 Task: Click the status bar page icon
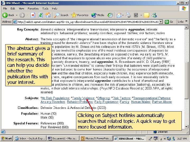(3, 132)
